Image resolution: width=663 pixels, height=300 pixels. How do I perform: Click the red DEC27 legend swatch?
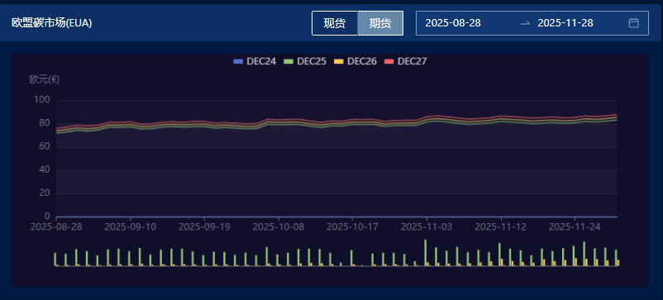click(389, 62)
